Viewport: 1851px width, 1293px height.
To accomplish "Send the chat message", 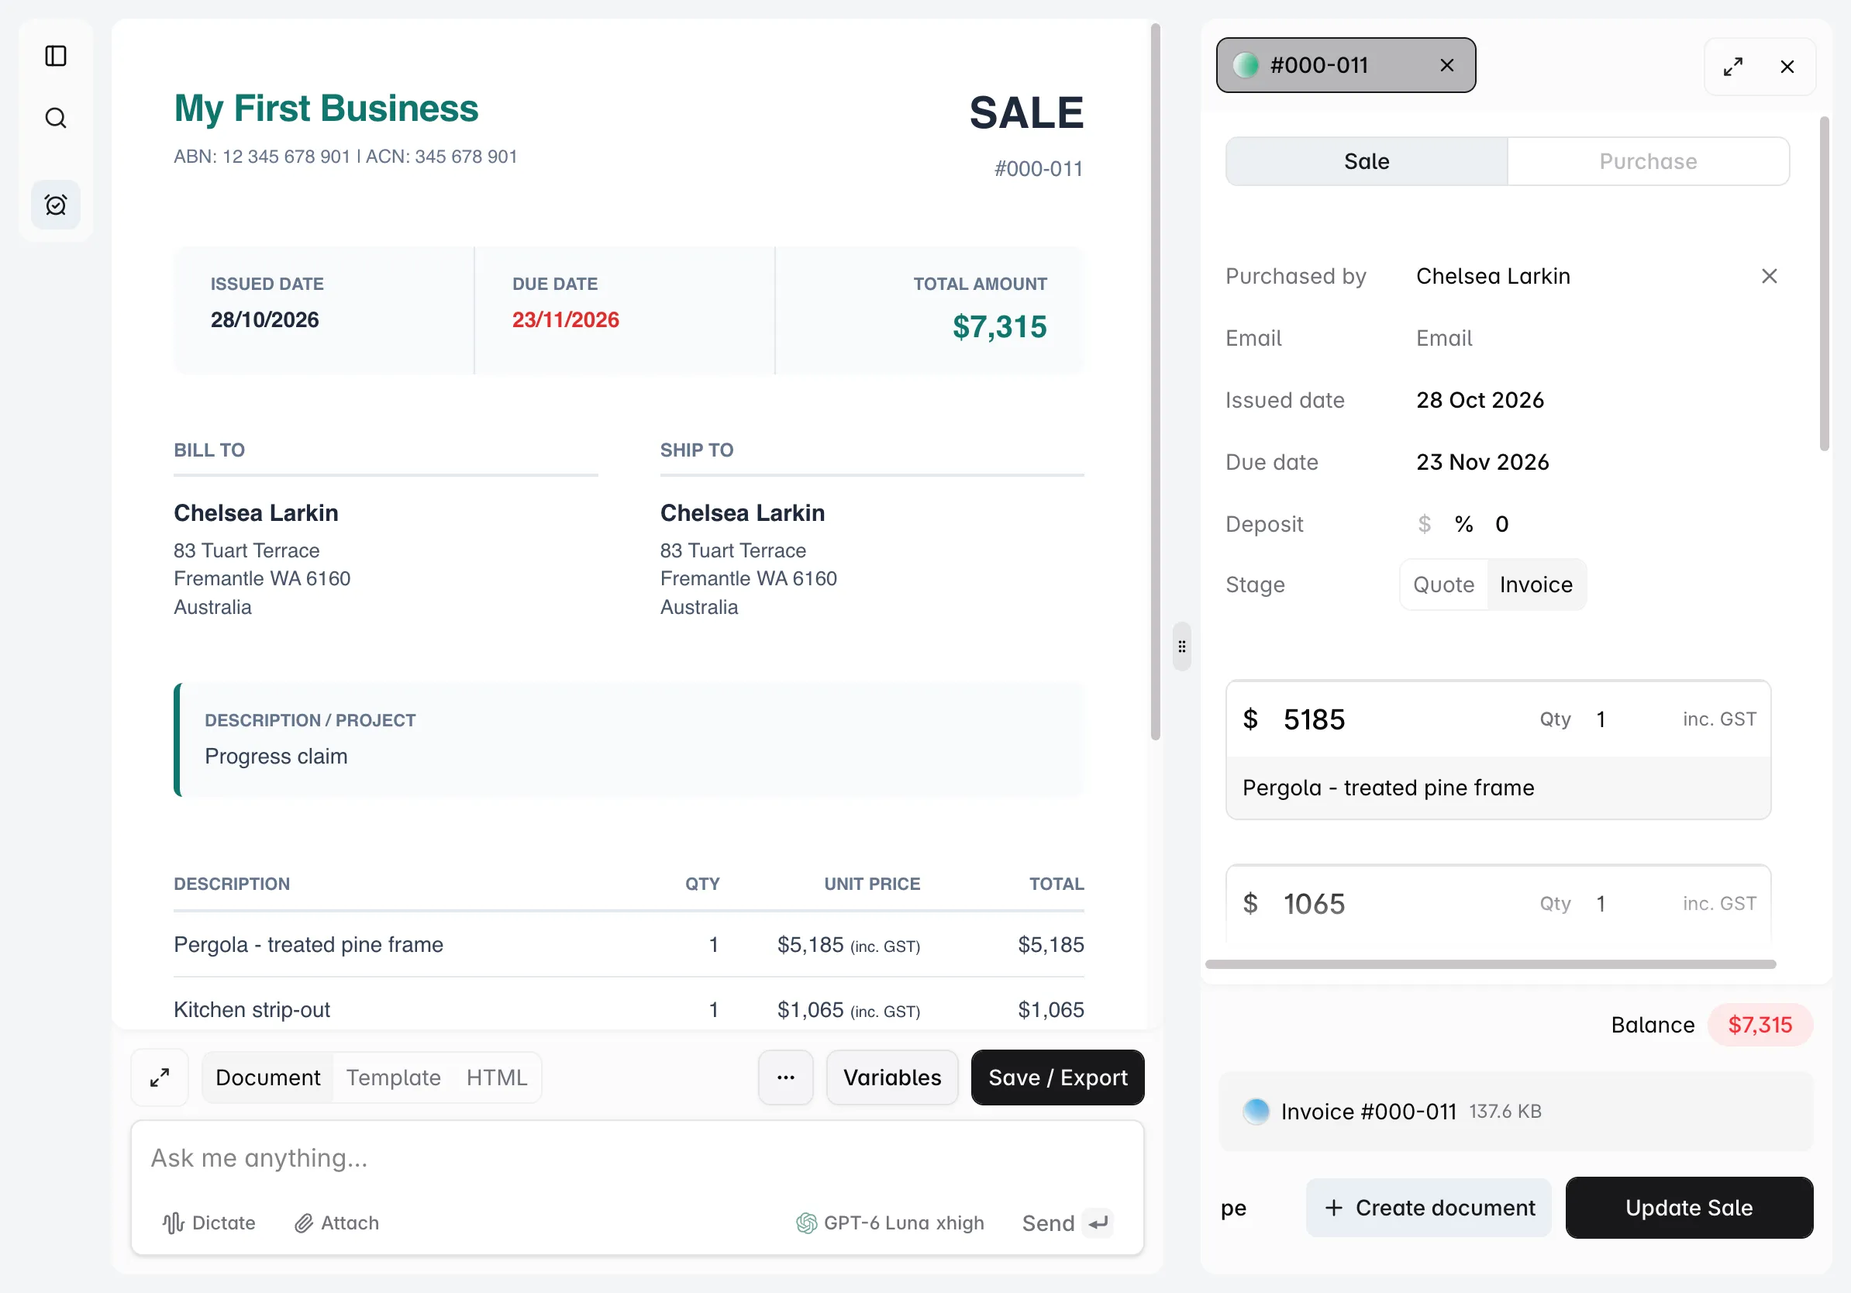I will pos(1067,1223).
